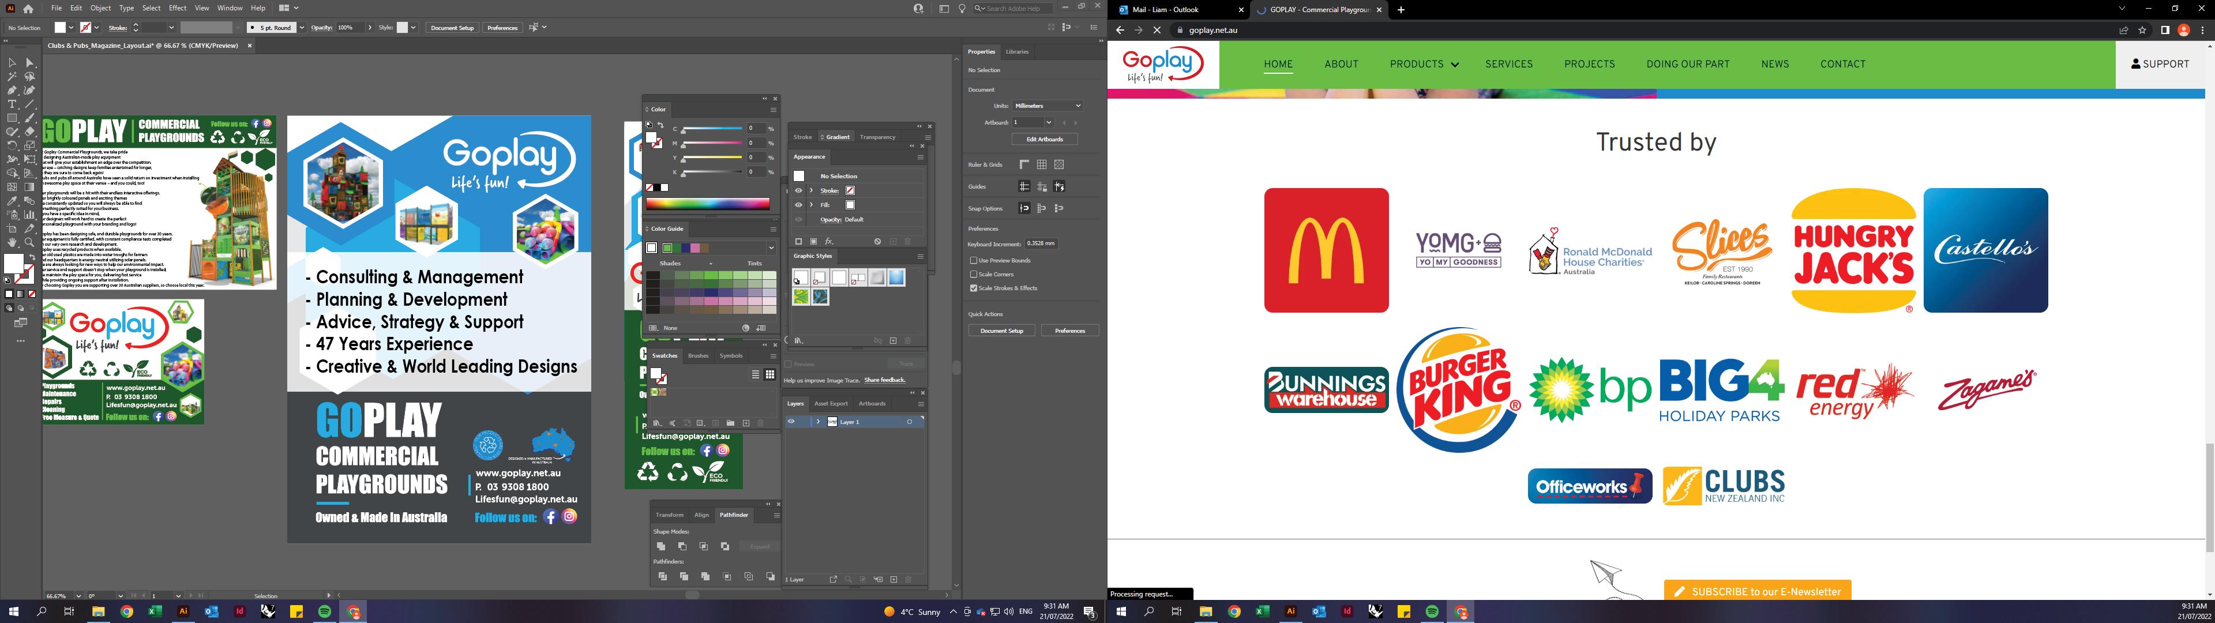Viewport: 2215px width, 623px height.
Task: Open the Effect menu
Action: (x=177, y=7)
